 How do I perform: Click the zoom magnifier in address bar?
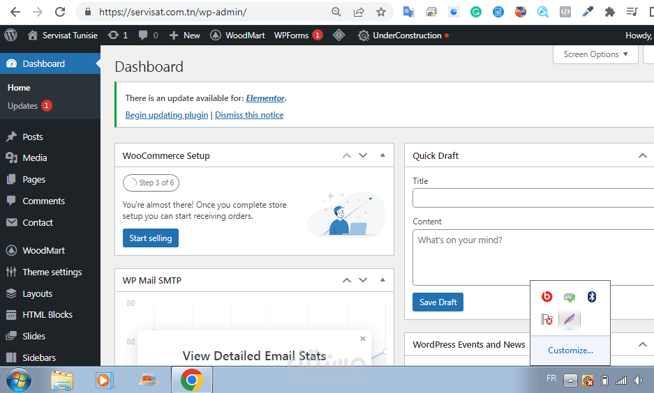336,12
